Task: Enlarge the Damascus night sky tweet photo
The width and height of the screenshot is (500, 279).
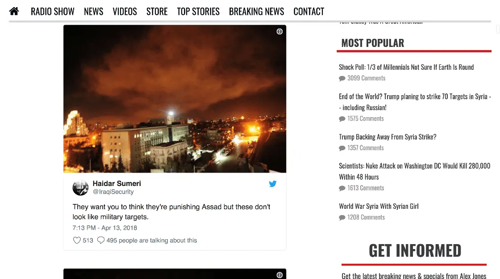Action: click(x=175, y=99)
